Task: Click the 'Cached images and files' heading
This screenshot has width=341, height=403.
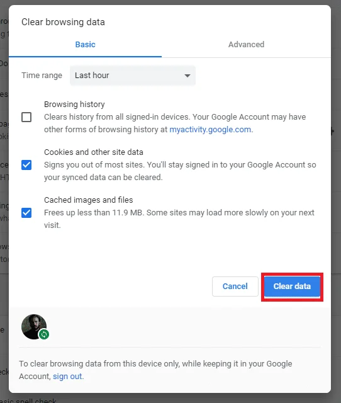Action: point(88,200)
